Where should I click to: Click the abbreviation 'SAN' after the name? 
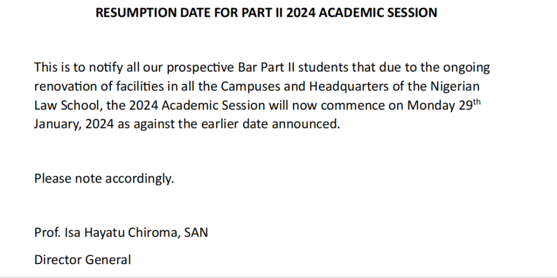(x=196, y=232)
